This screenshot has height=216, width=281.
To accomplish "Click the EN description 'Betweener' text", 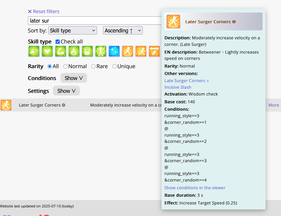I will pyautogui.click(x=210, y=52).
